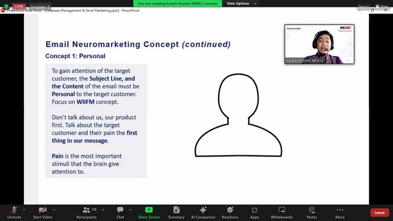Viewport: 393px width, 221px height.
Task: Start Video camera toggle
Action: (x=42, y=213)
